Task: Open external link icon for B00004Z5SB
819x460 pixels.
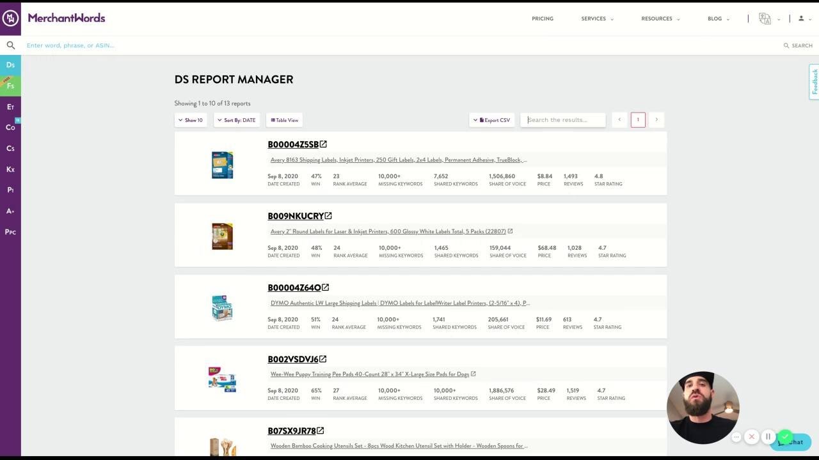Action: pos(323,144)
